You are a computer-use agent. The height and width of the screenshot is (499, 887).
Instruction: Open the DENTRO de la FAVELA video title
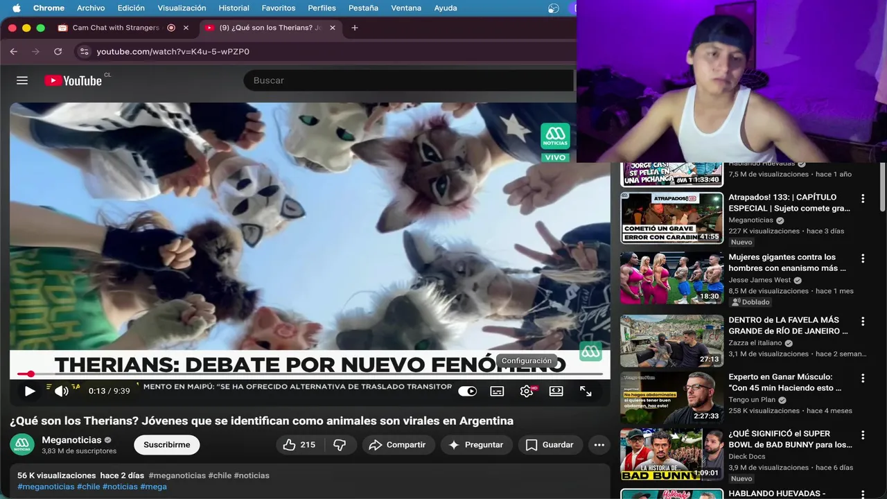click(789, 326)
